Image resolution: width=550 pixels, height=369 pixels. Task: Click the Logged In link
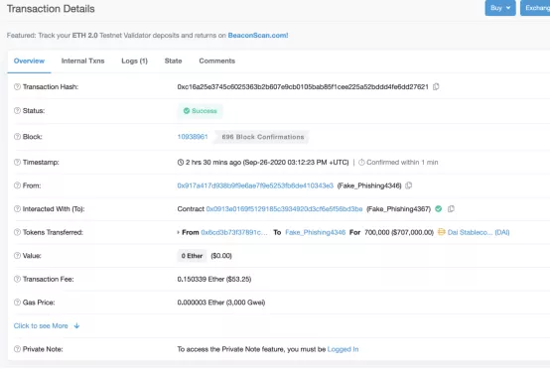pos(343,349)
